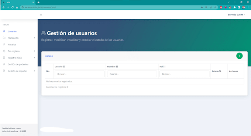Focus the Rol search field
Screen dimensions: 251x136
tap(185, 74)
